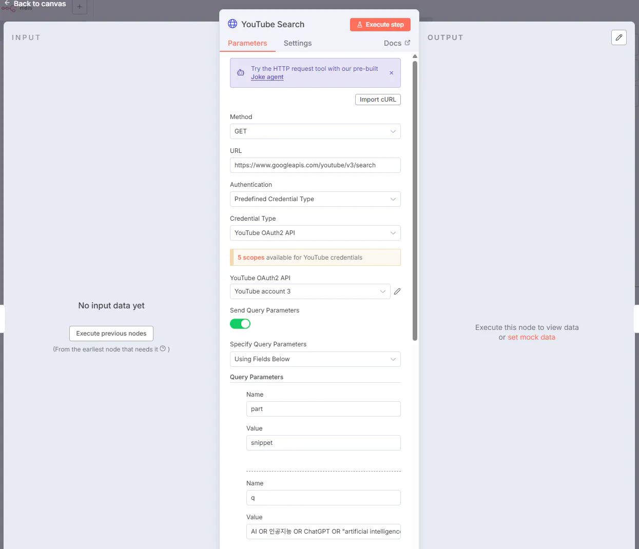Image resolution: width=639 pixels, height=549 pixels.
Task: Click the URL input field
Action: tap(315, 165)
